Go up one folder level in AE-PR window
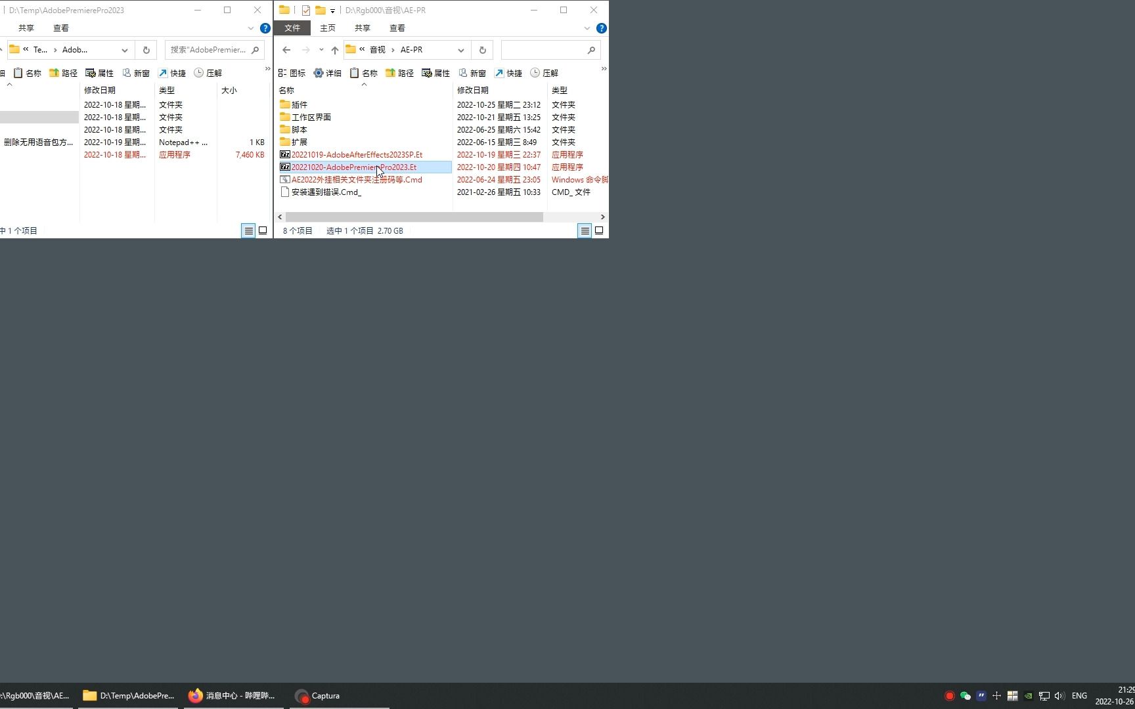This screenshot has width=1135, height=709. tap(334, 50)
